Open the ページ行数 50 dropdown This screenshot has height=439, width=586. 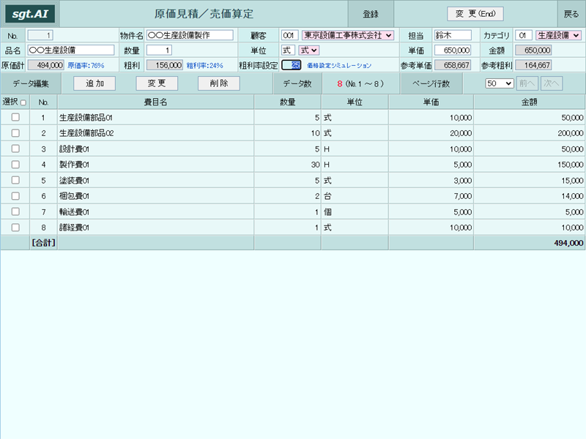(500, 83)
